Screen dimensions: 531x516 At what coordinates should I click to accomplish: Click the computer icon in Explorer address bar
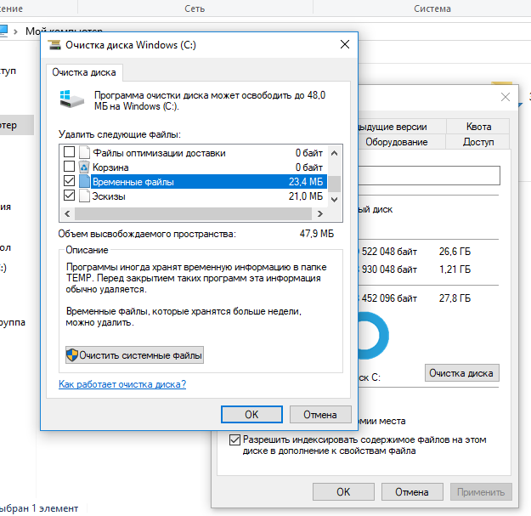point(3,31)
